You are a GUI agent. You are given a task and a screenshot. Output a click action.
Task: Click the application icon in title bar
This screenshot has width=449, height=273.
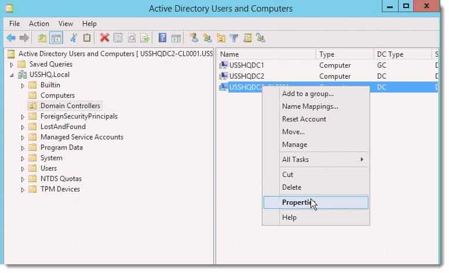coord(9,8)
